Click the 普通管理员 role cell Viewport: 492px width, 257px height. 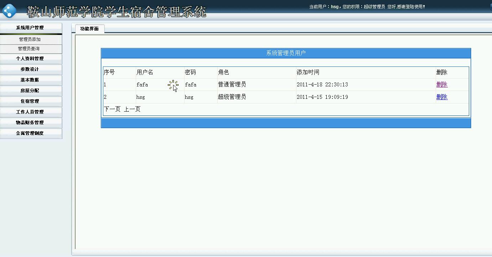[x=232, y=85]
